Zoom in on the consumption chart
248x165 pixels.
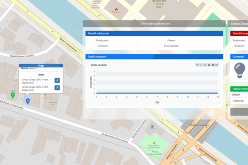coord(197,65)
